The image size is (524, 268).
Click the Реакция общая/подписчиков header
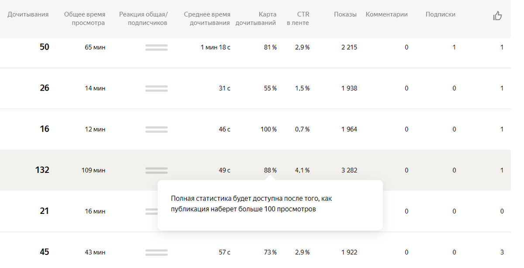143,19
